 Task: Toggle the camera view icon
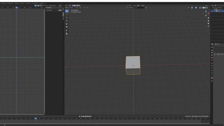[209, 23]
